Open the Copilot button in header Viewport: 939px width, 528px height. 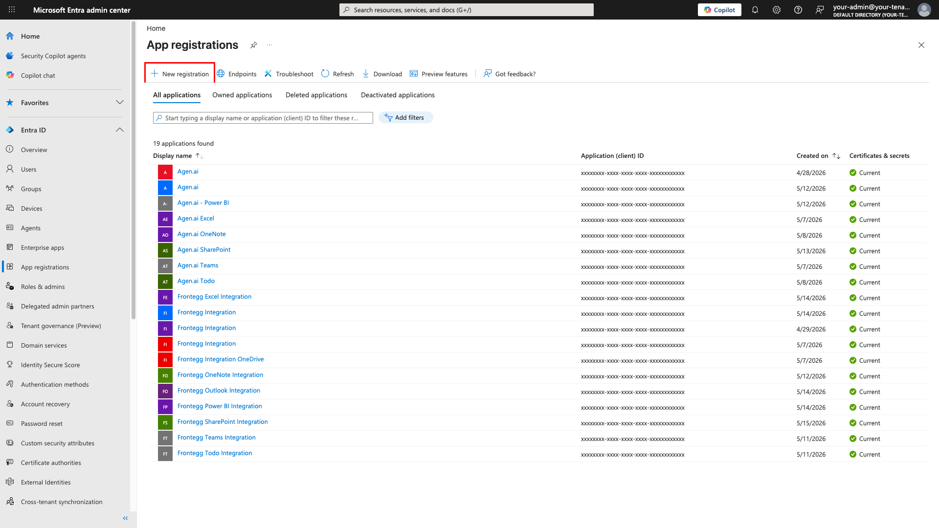(719, 10)
